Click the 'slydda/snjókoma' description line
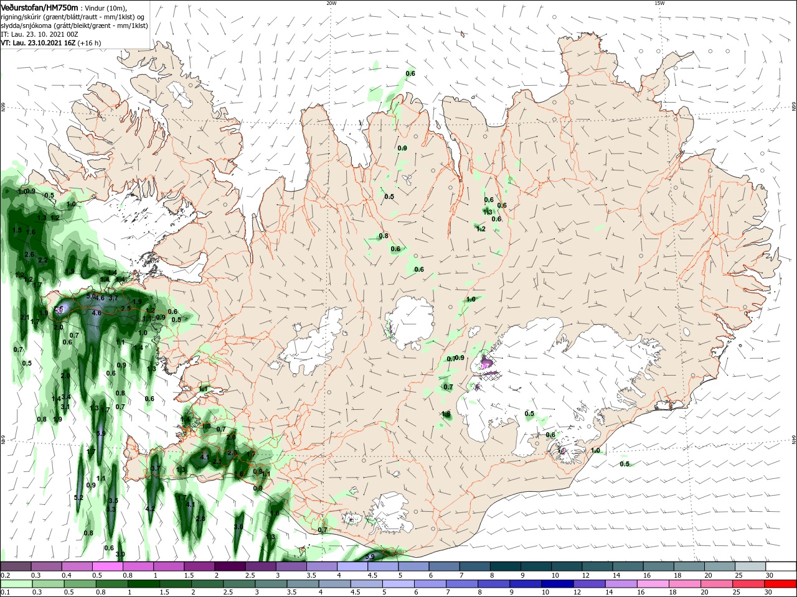This screenshot has width=797, height=597. 74,25
